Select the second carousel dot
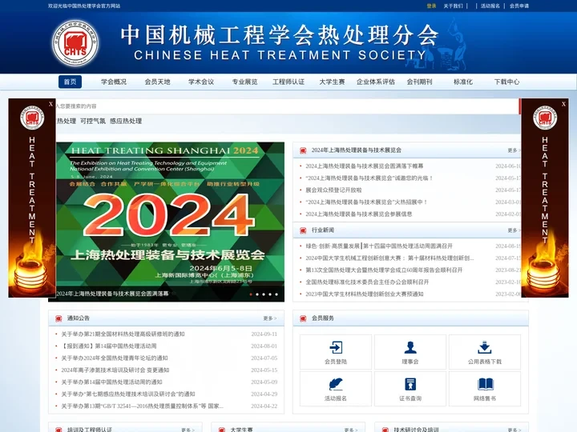This screenshot has height=432, width=577. pos(257,294)
